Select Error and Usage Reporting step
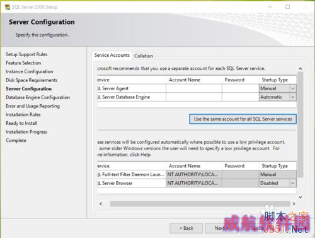Image resolution: width=315 pixels, height=238 pixels. (33, 106)
